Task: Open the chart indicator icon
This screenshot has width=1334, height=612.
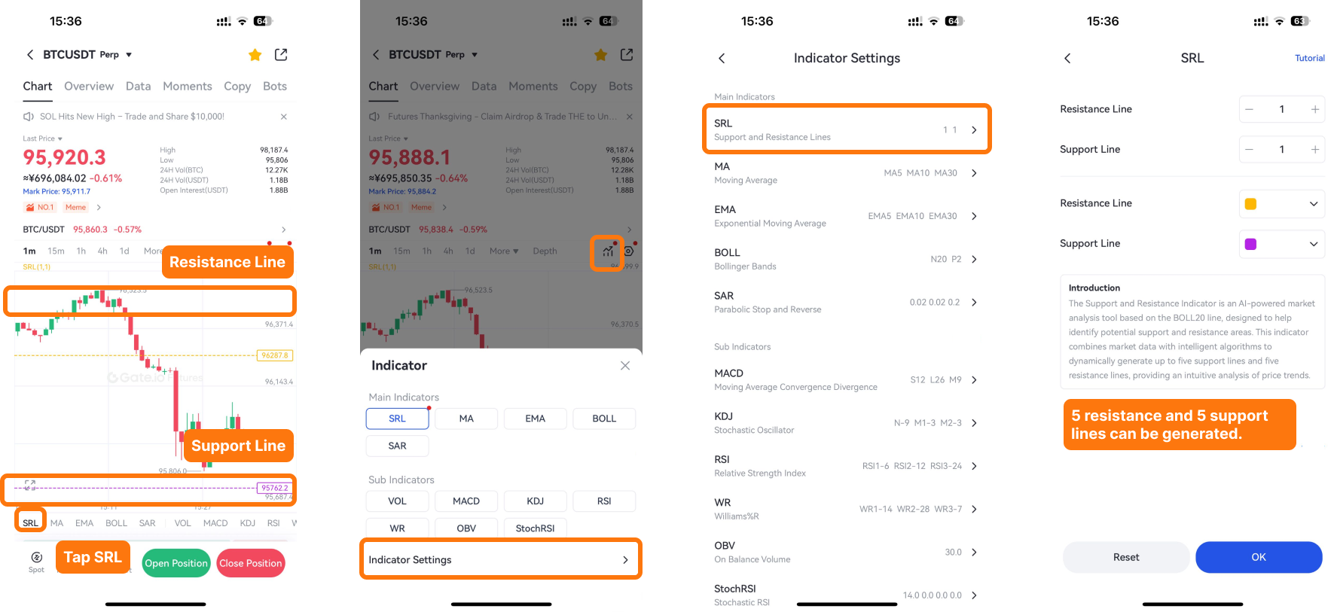Action: point(607,251)
